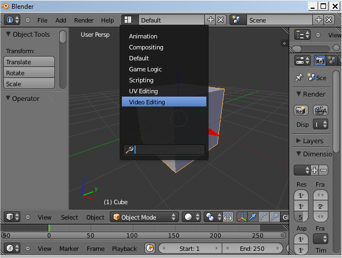Click the Scale button

tap(29, 83)
